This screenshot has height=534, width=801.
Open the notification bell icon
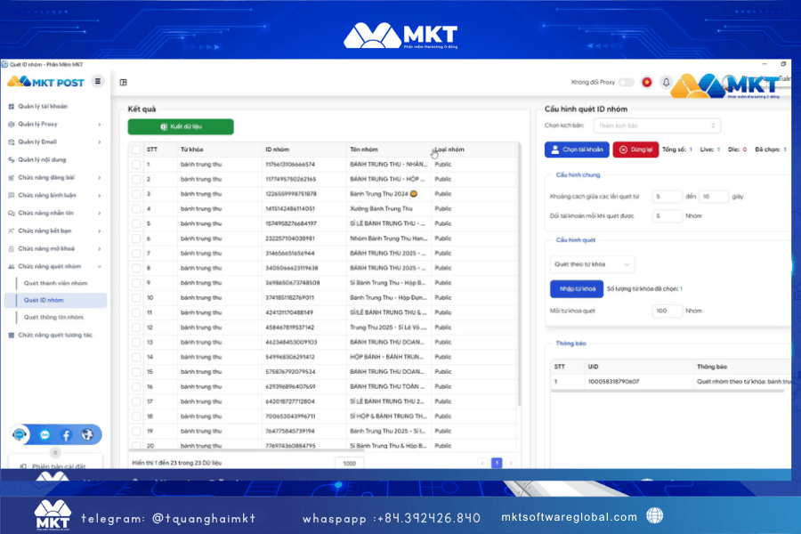[666, 82]
